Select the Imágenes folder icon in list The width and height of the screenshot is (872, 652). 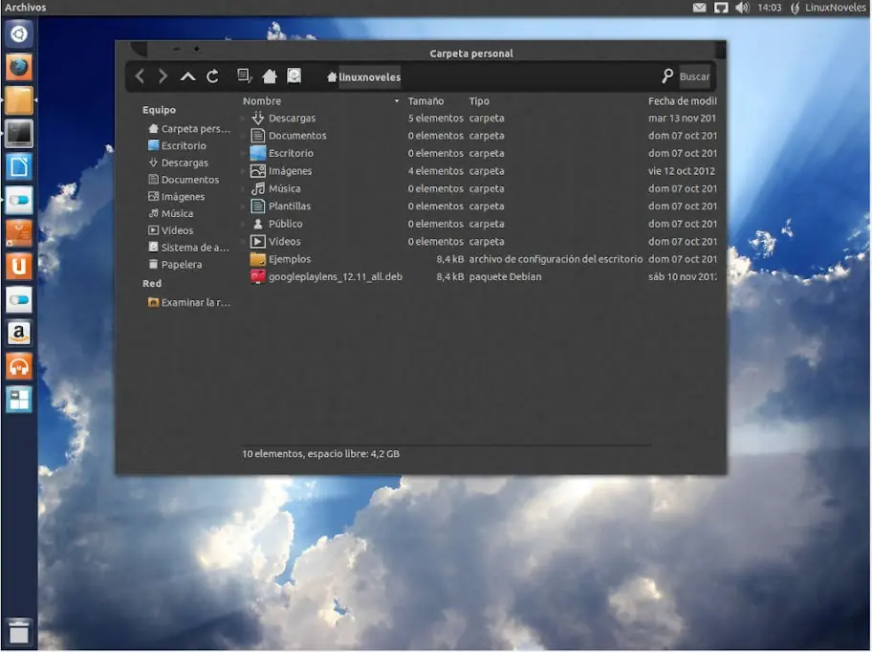pos(257,170)
